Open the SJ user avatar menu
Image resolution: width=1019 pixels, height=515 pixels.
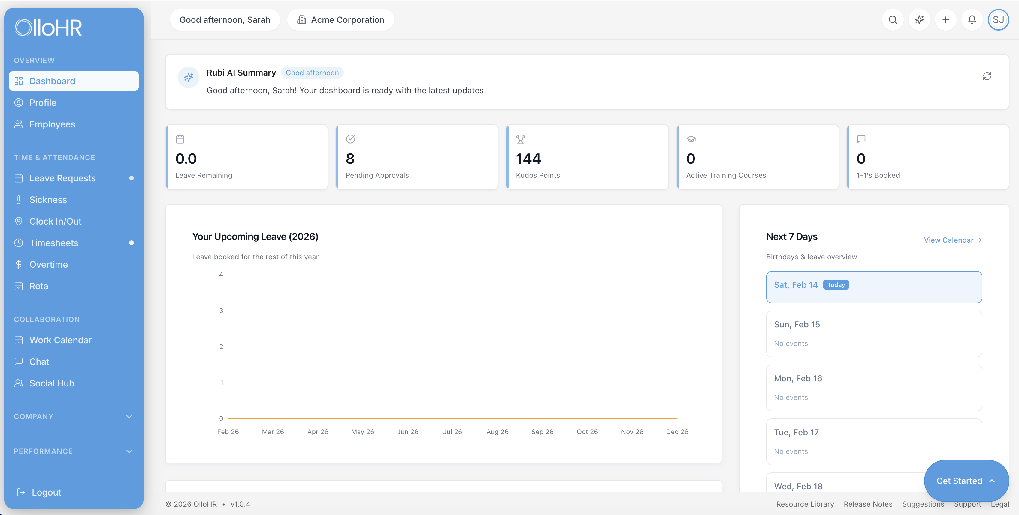[998, 20]
